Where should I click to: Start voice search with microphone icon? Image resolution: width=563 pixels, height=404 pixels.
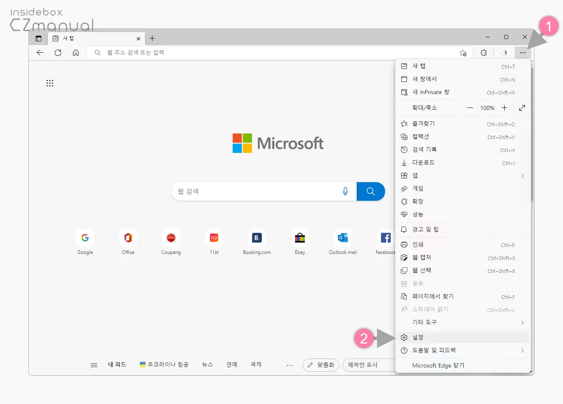345,191
